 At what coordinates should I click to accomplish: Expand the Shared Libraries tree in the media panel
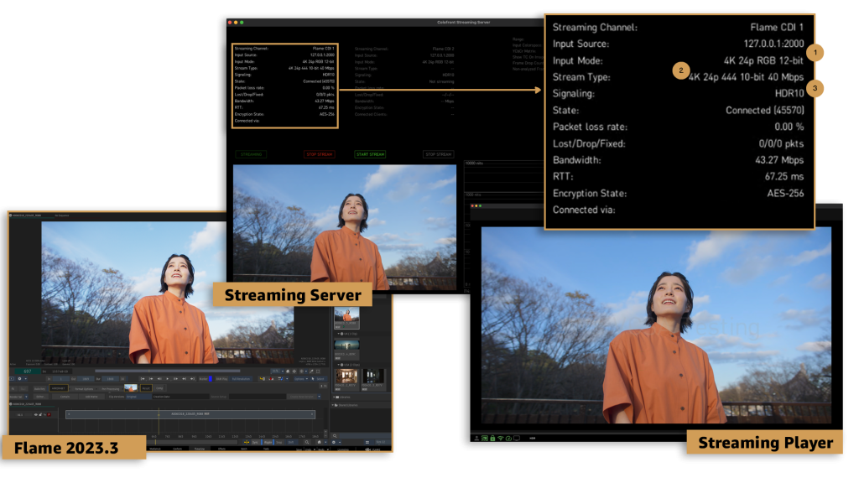point(347,405)
